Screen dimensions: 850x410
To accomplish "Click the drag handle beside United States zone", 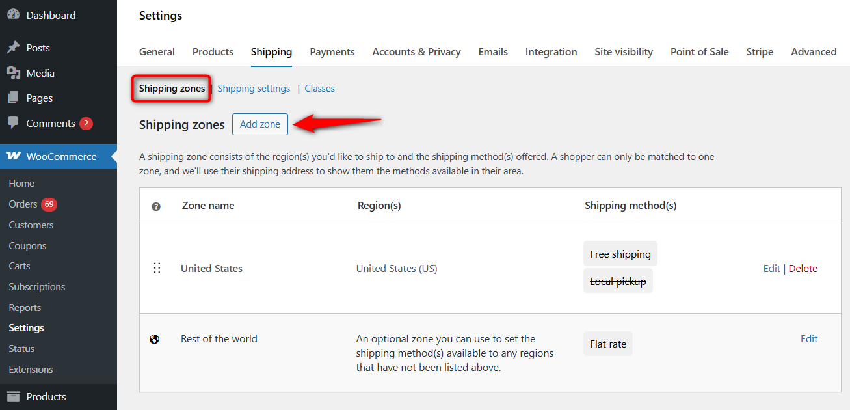I will [x=157, y=267].
